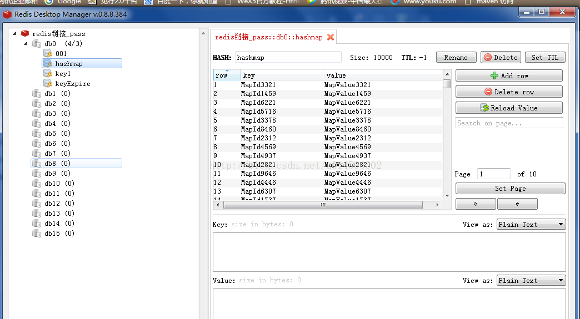Select the MapValue9646 cell
The height and width of the screenshot is (319, 580).
(x=347, y=174)
